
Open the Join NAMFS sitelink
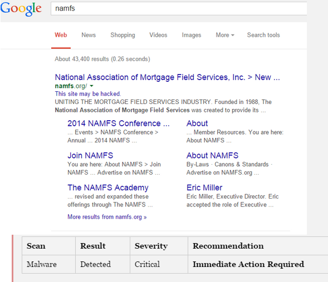pos(90,155)
